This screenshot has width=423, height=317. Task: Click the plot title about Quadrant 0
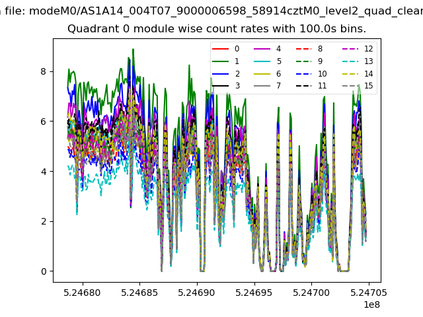point(217,28)
